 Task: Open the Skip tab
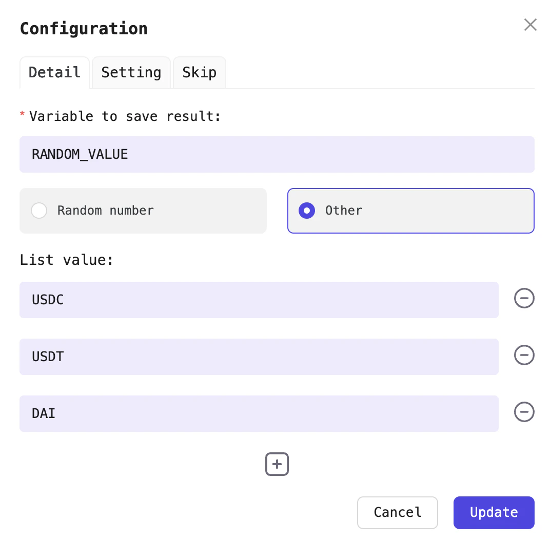199,73
